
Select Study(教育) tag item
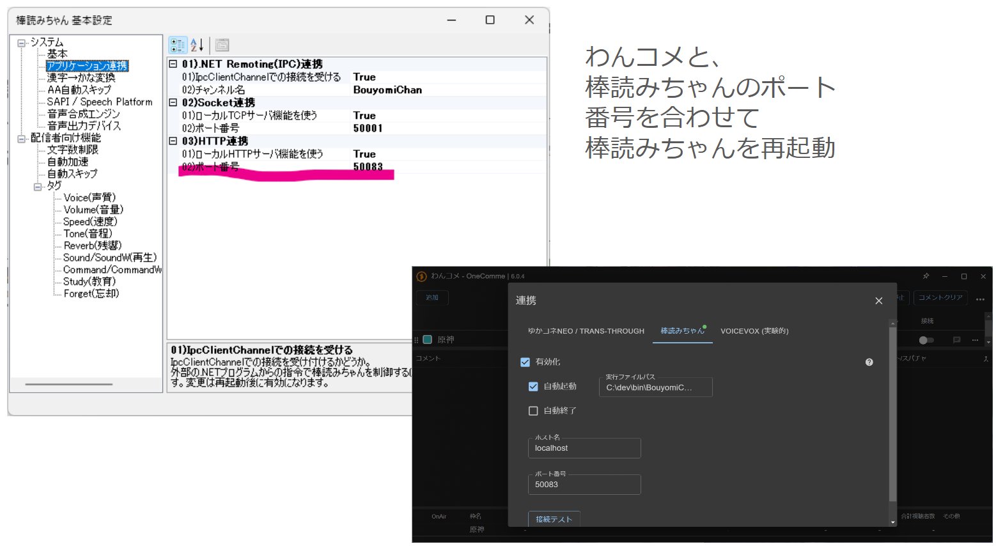[x=89, y=282]
